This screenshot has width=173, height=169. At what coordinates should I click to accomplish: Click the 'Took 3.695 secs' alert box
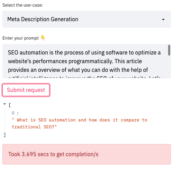pyautogui.click(x=86, y=154)
